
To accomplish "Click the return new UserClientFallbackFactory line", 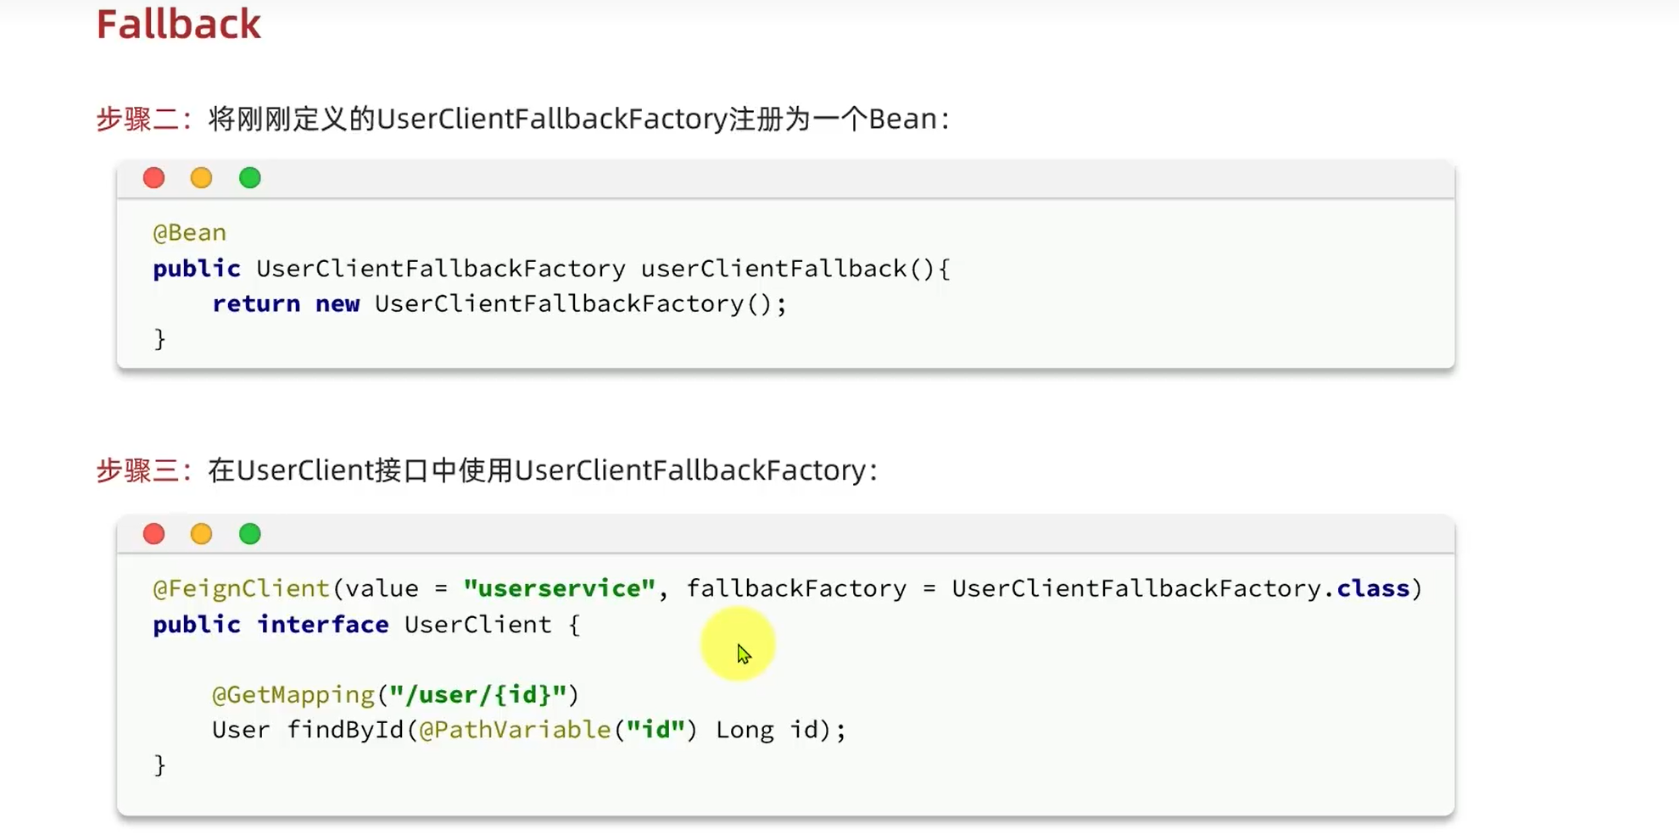I will [499, 303].
